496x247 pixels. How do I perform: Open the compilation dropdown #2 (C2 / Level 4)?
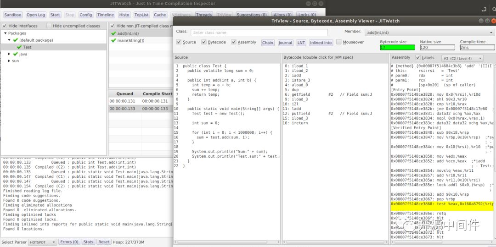(x=462, y=58)
